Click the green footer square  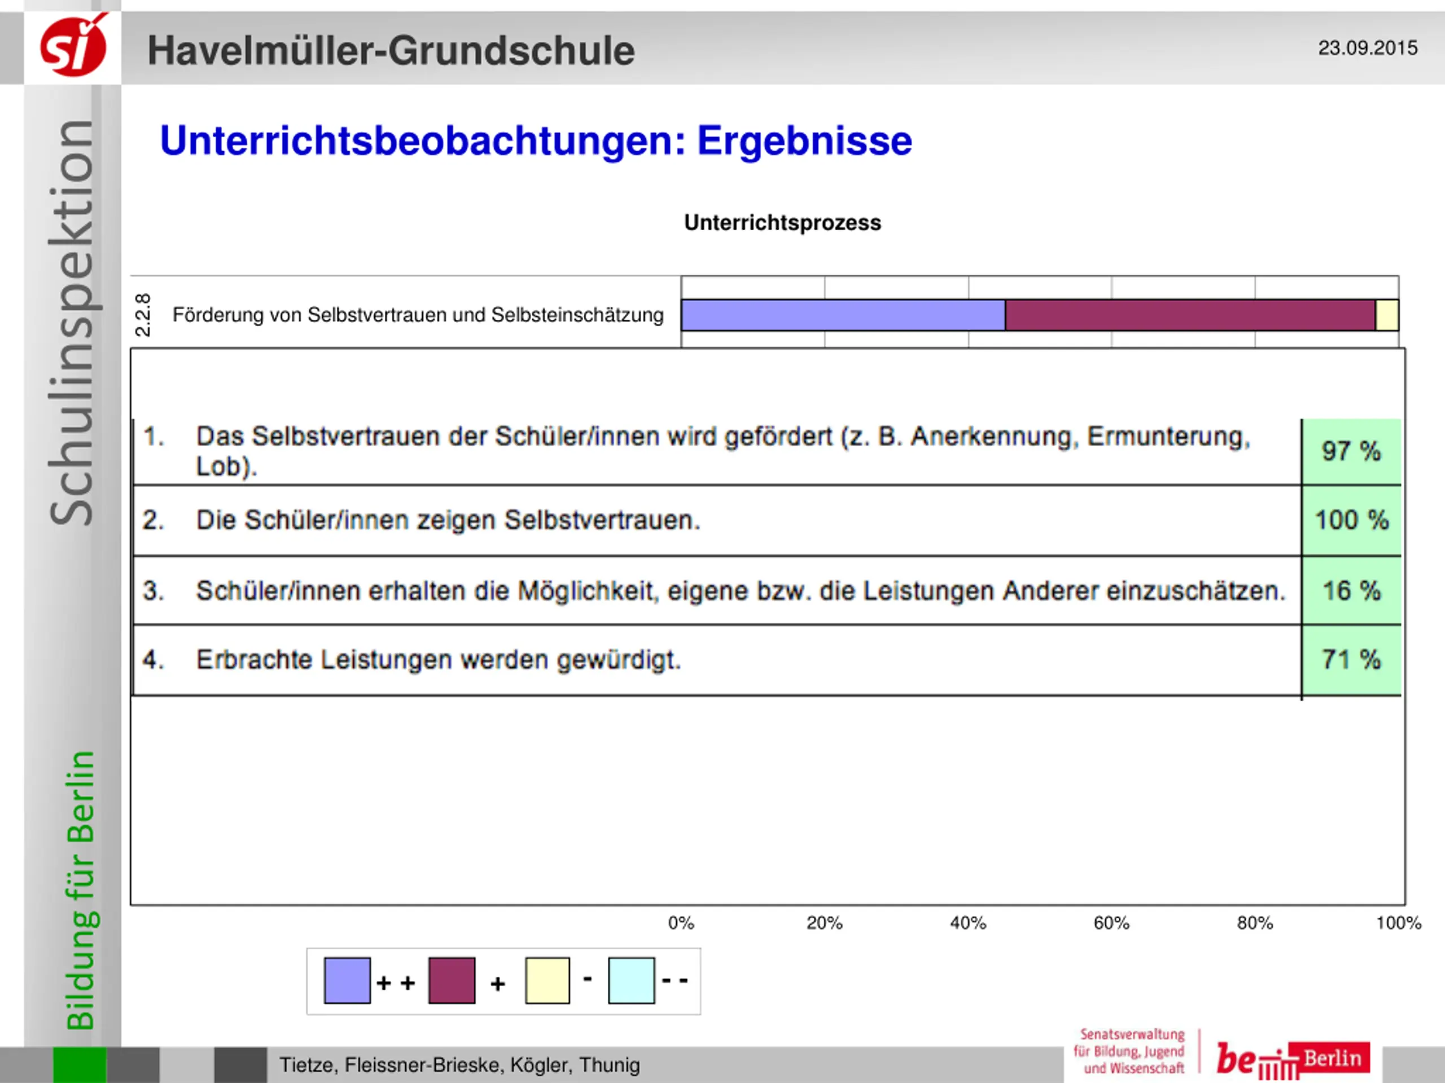(79, 1065)
